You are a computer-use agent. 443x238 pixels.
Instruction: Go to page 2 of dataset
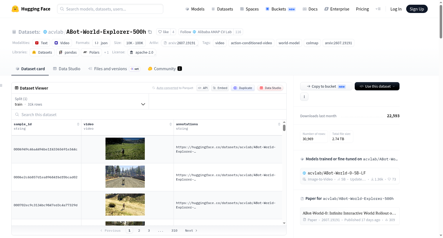[x=139, y=231]
